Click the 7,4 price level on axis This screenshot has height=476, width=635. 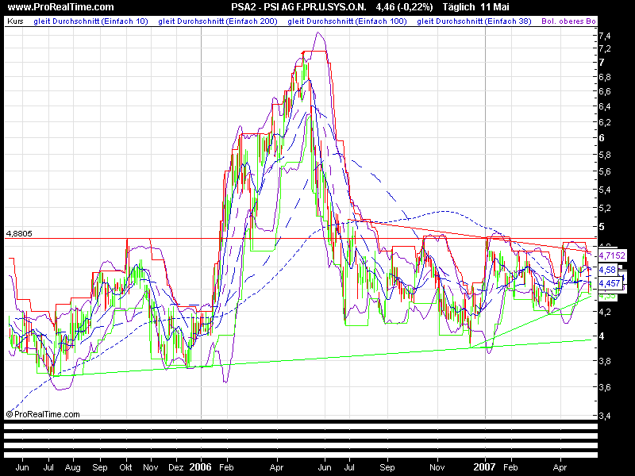click(605, 36)
